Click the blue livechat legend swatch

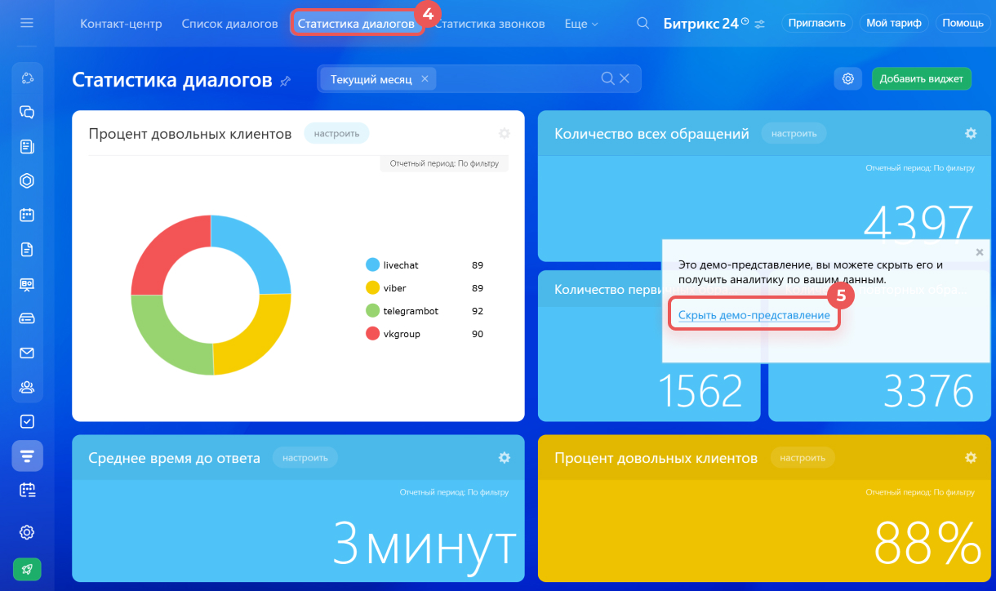click(x=373, y=264)
